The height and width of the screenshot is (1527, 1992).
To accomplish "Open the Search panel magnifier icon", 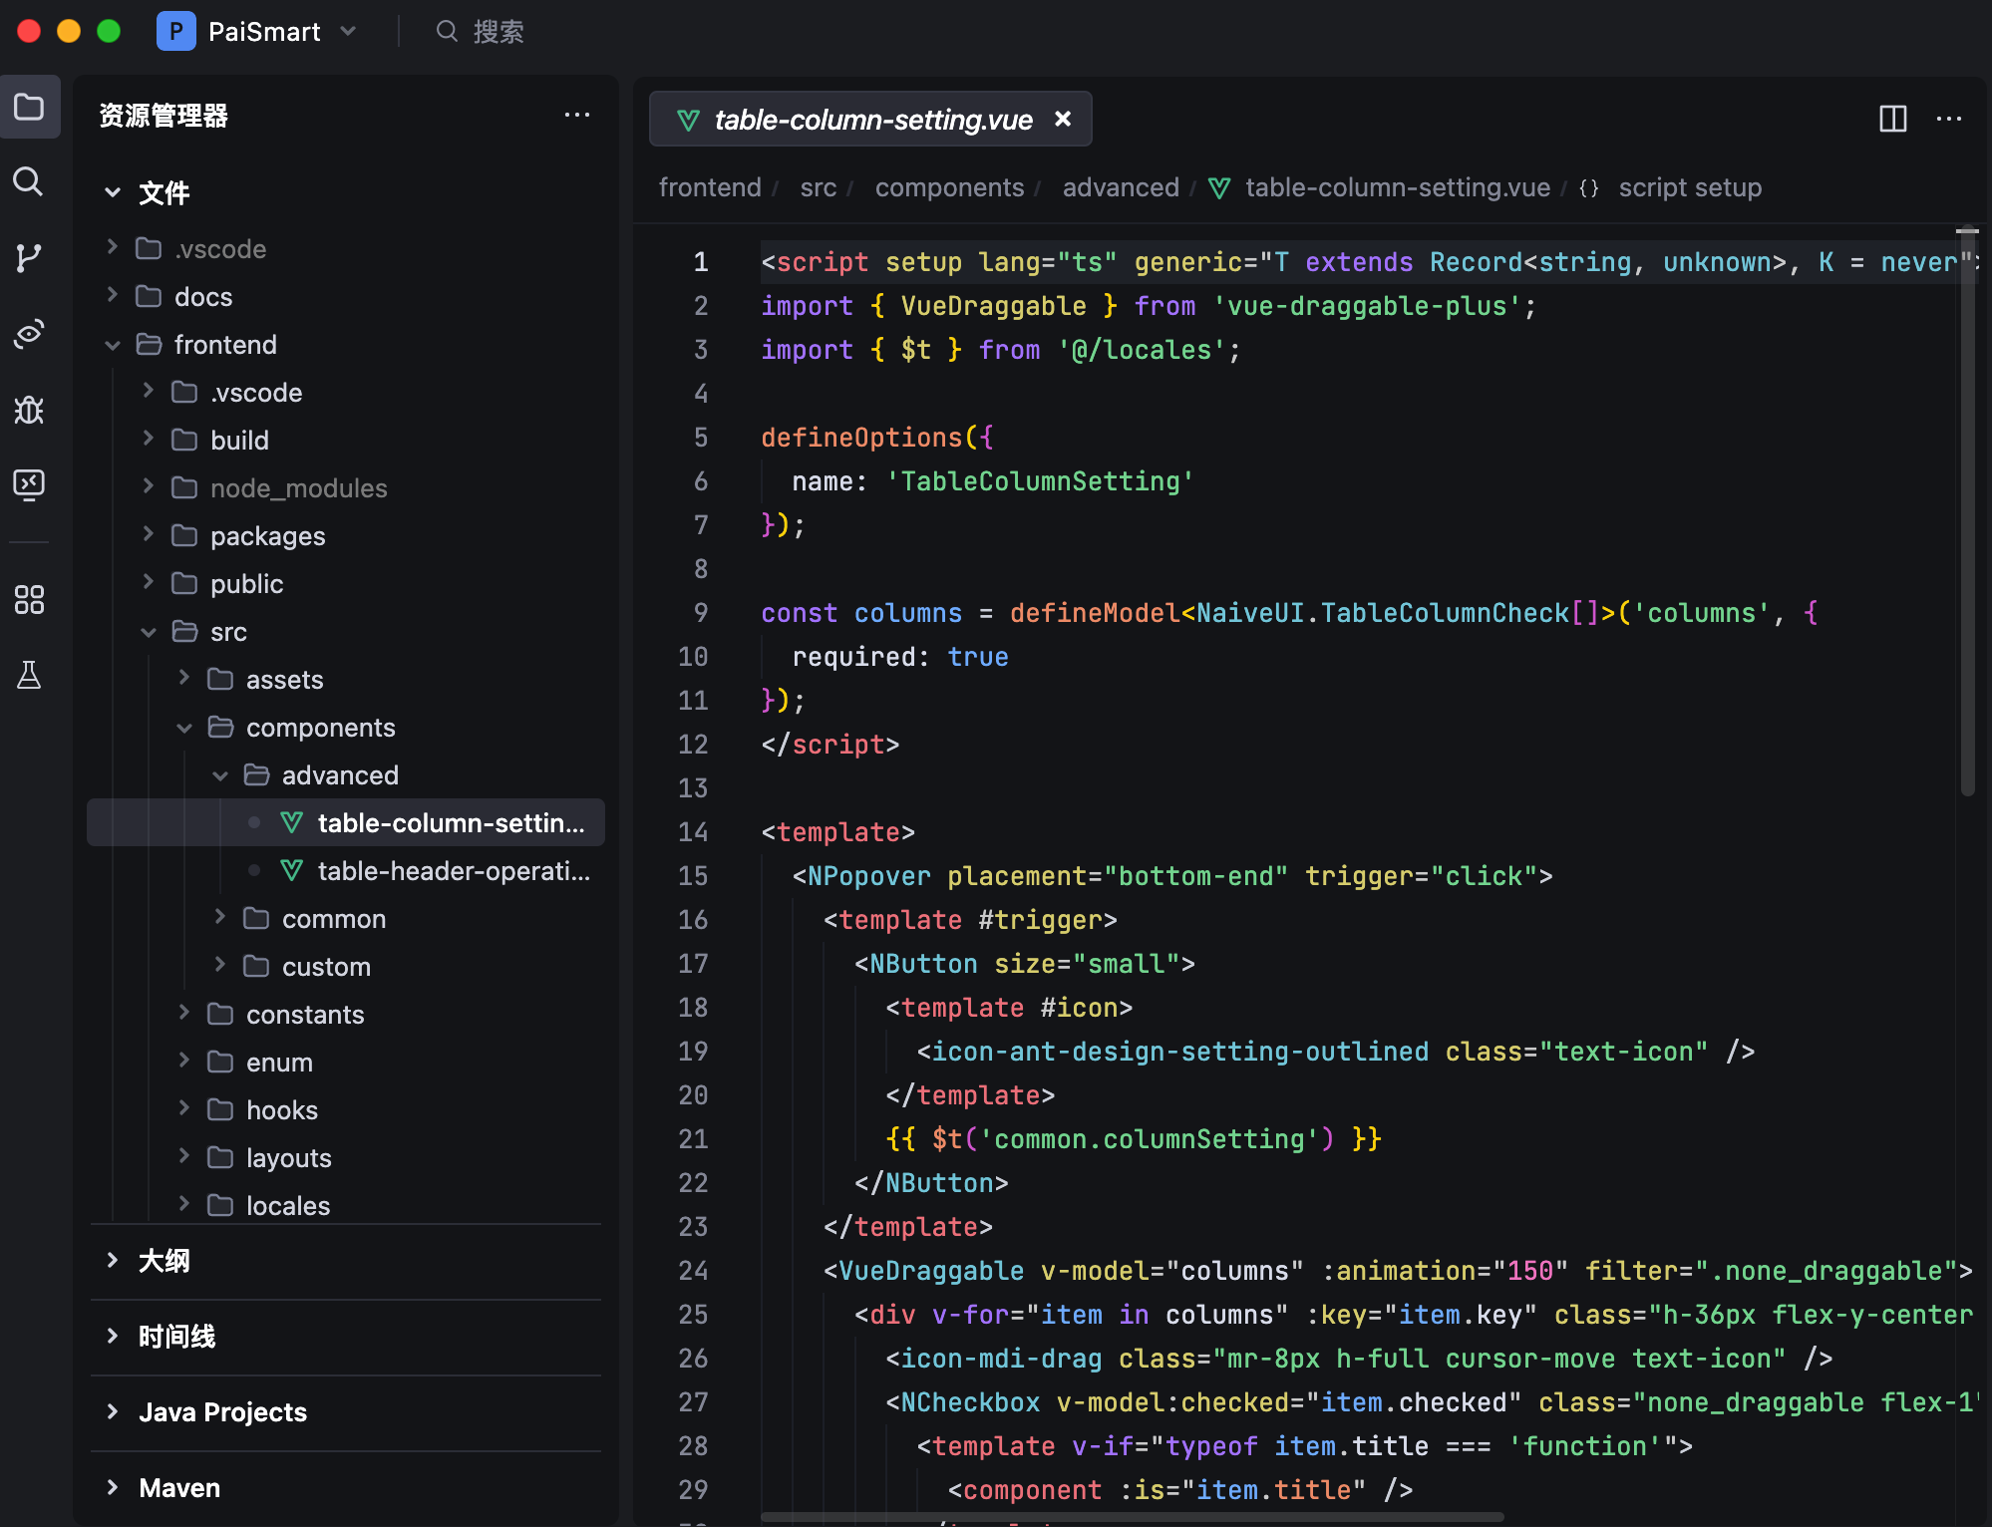I will tap(29, 181).
